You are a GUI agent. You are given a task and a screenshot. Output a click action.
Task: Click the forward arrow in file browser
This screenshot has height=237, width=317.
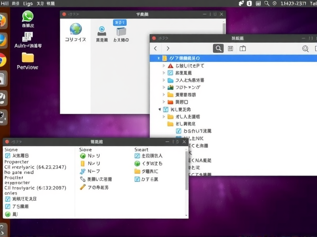(x=168, y=48)
